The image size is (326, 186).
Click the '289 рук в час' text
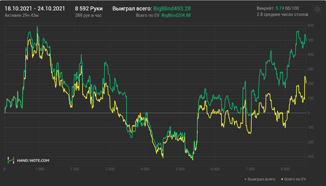88,15
